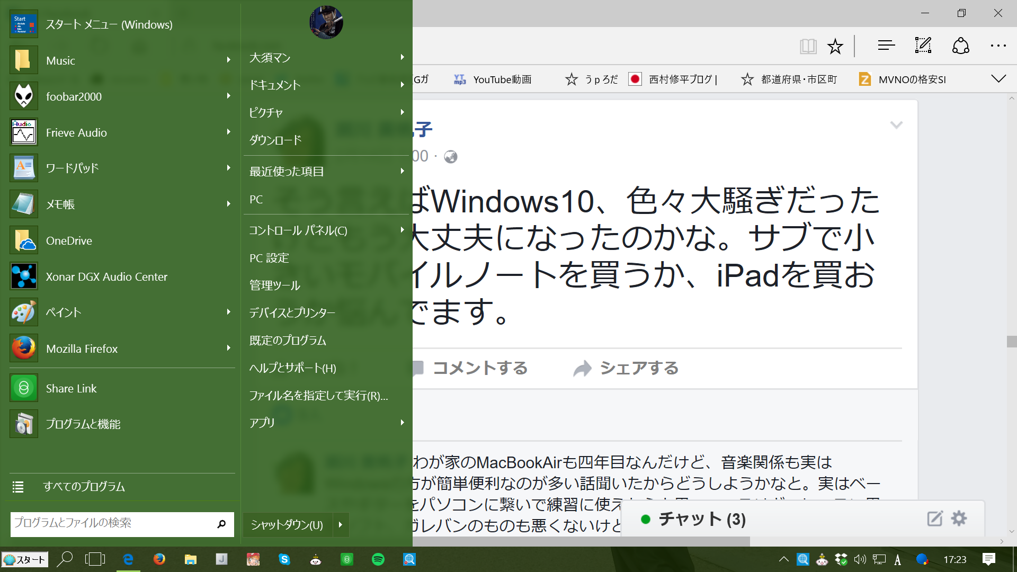The height and width of the screenshot is (572, 1017).
Task: Select すべてのプログラム in start menu
Action: (x=84, y=486)
